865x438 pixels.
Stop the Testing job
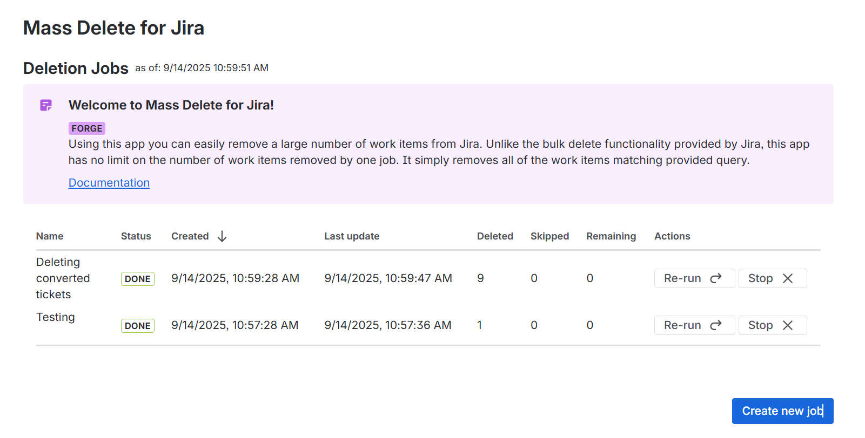(x=772, y=325)
